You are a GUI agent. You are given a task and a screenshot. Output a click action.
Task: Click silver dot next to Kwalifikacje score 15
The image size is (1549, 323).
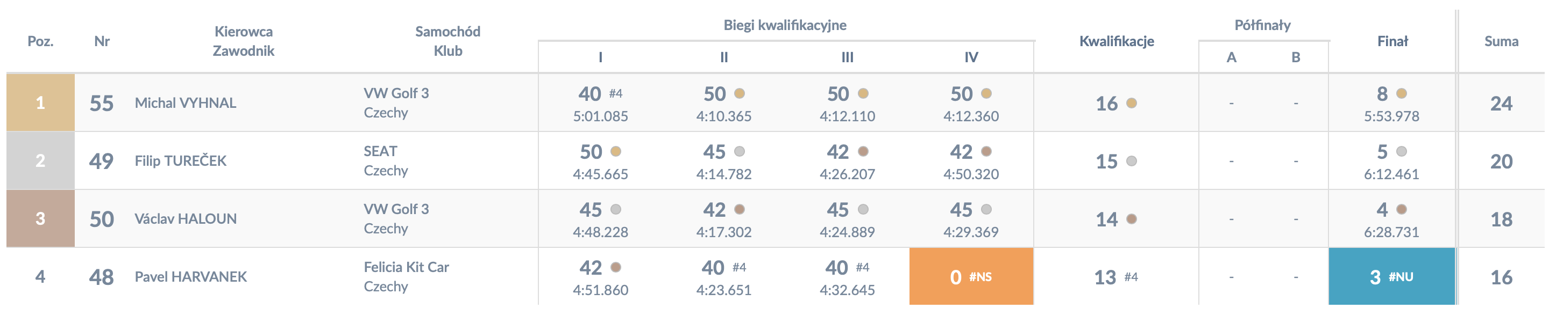1132,161
